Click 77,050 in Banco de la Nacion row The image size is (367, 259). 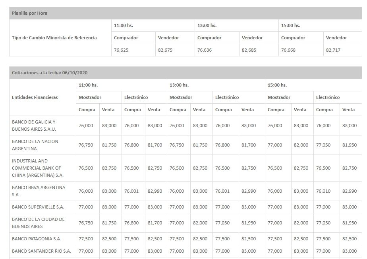323,145
